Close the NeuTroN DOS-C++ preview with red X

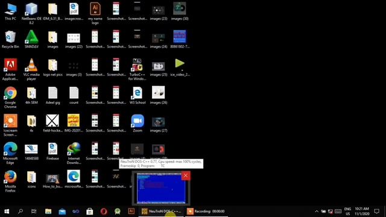click(186, 175)
